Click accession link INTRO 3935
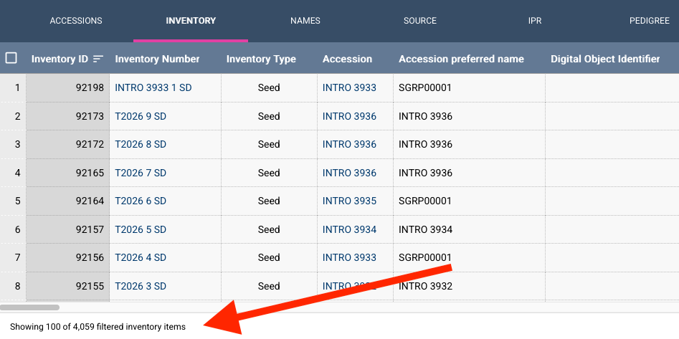The height and width of the screenshot is (339, 679). 349,201
